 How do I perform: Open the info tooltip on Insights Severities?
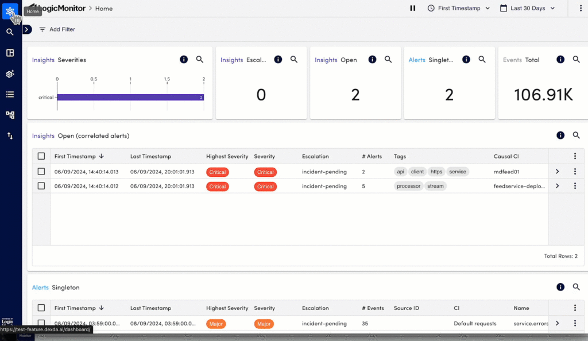(184, 59)
